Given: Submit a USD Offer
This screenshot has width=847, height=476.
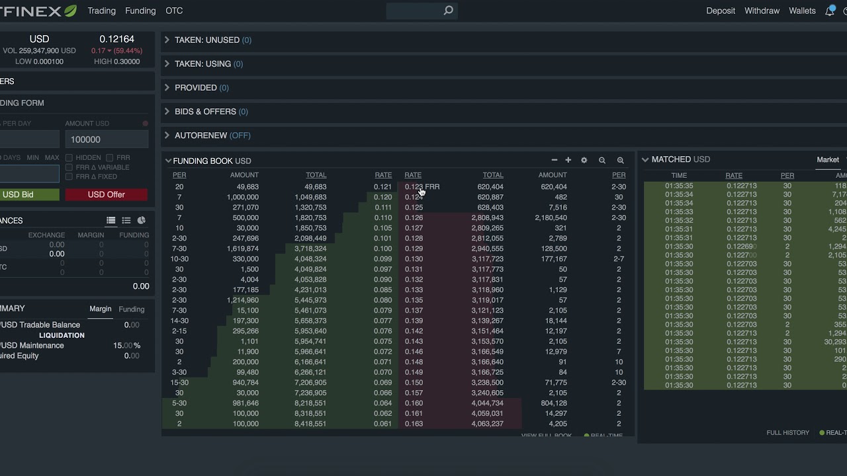Looking at the screenshot, I should [107, 194].
